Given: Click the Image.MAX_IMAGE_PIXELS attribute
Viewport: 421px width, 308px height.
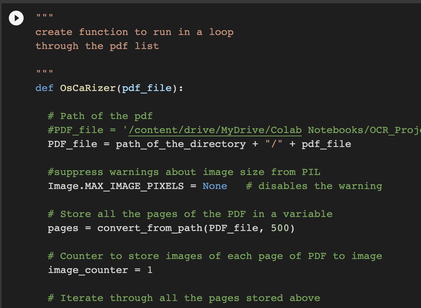Looking at the screenshot, I should 116,186.
